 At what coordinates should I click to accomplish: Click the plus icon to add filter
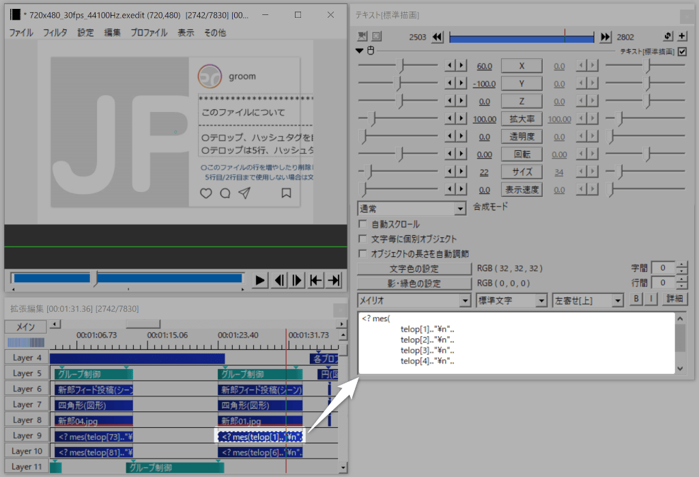point(682,37)
